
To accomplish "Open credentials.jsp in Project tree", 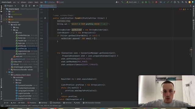I will (24, 35).
